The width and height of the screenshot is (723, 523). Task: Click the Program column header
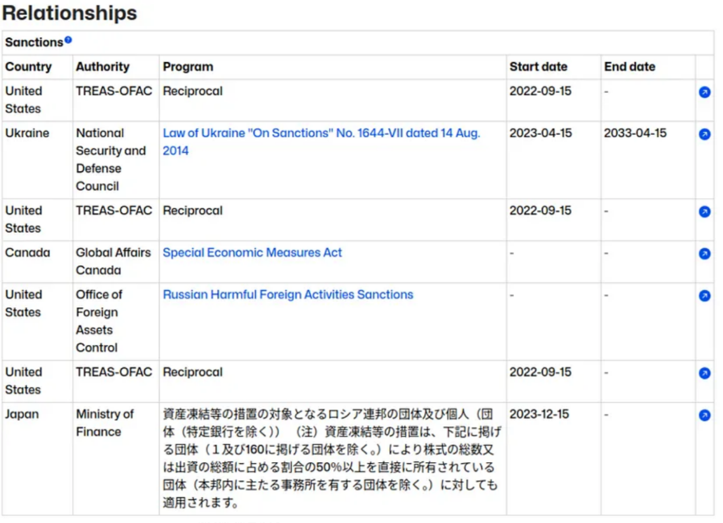[x=188, y=67]
